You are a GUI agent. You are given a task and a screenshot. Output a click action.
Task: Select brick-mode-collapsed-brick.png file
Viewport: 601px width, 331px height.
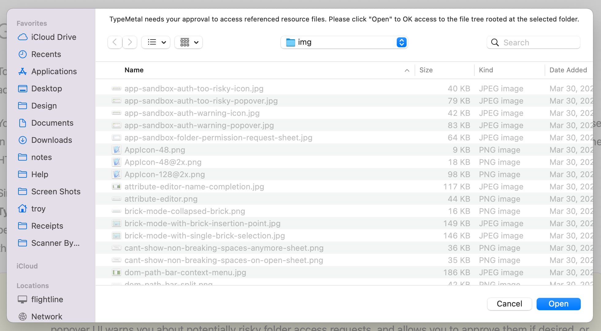[x=344, y=211]
